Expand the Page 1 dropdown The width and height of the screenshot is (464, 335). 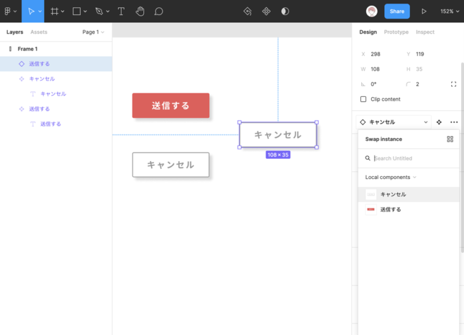pyautogui.click(x=93, y=32)
